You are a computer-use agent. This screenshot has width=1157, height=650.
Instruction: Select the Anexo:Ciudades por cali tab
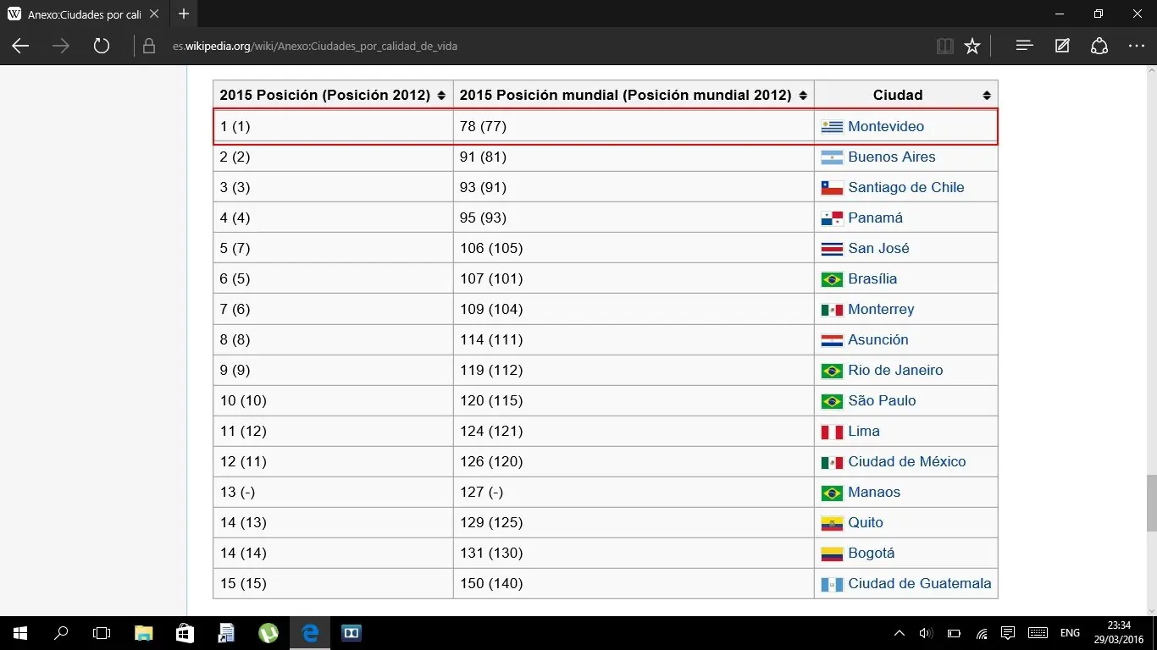pyautogui.click(x=83, y=14)
